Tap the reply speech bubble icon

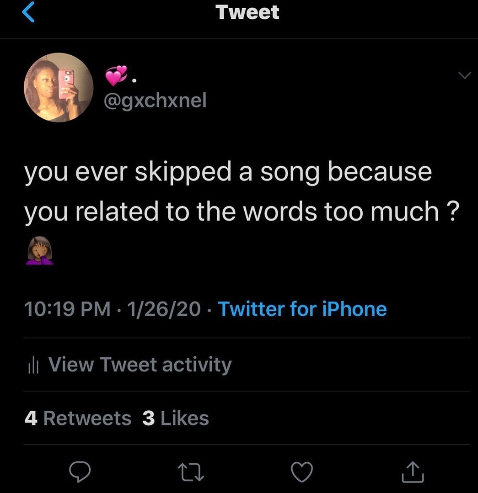point(81,472)
